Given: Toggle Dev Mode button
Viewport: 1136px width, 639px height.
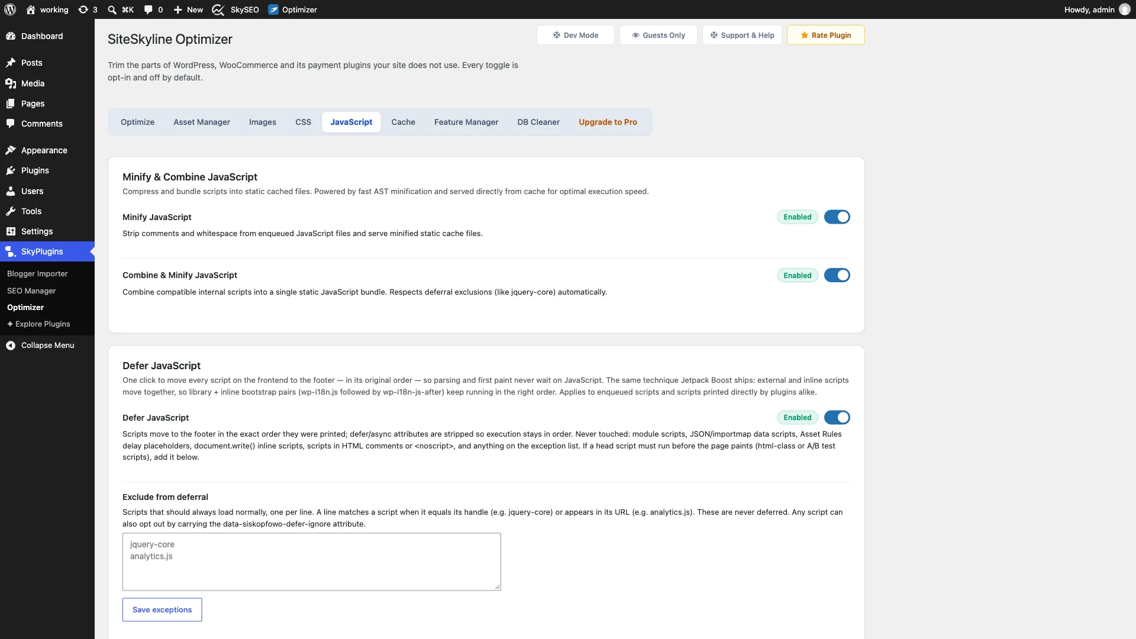Looking at the screenshot, I should point(576,35).
